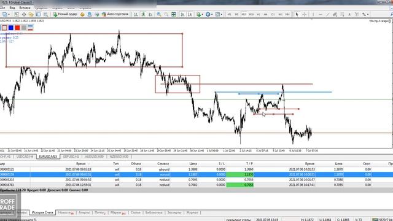Zoom in on the chart

[159, 14]
